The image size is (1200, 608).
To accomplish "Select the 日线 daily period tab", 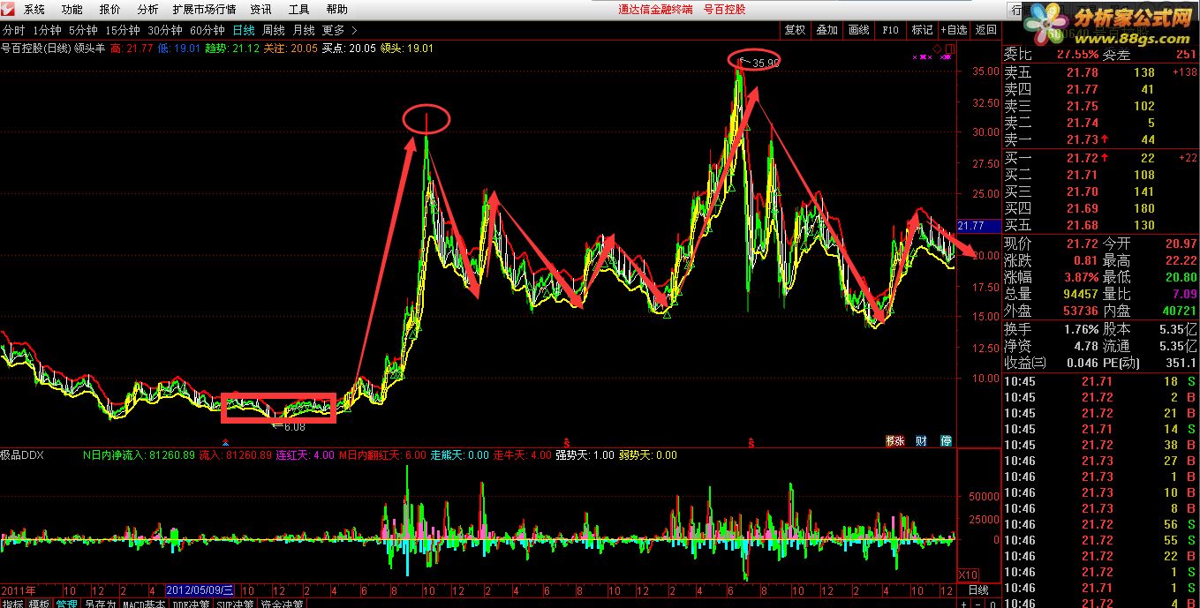I will click(243, 30).
